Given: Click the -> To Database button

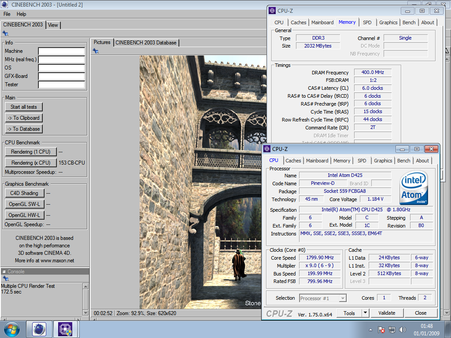Looking at the screenshot, I should click(x=24, y=129).
